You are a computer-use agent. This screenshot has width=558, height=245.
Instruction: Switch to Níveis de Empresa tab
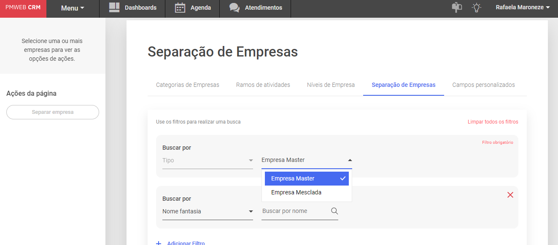331,85
